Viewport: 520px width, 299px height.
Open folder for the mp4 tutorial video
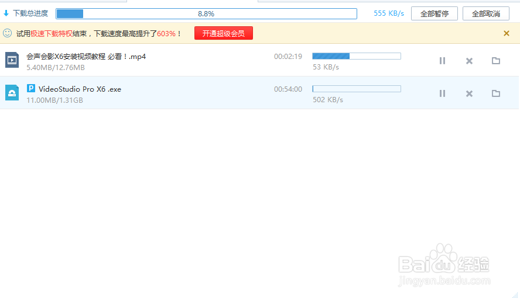point(496,61)
